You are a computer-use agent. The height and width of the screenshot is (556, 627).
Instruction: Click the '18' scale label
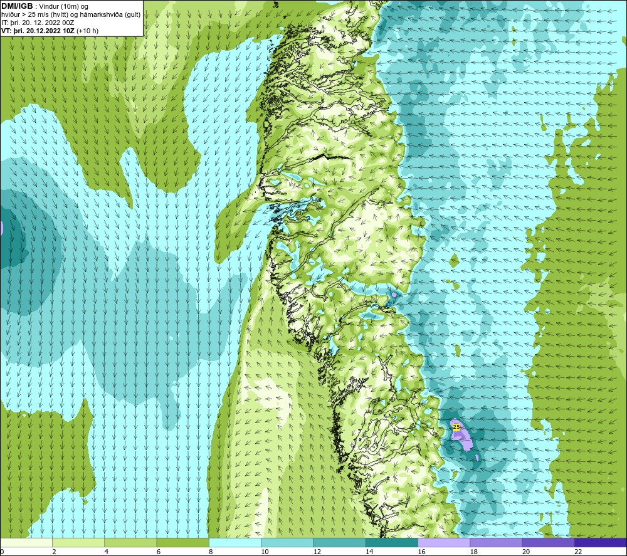pos(474,552)
